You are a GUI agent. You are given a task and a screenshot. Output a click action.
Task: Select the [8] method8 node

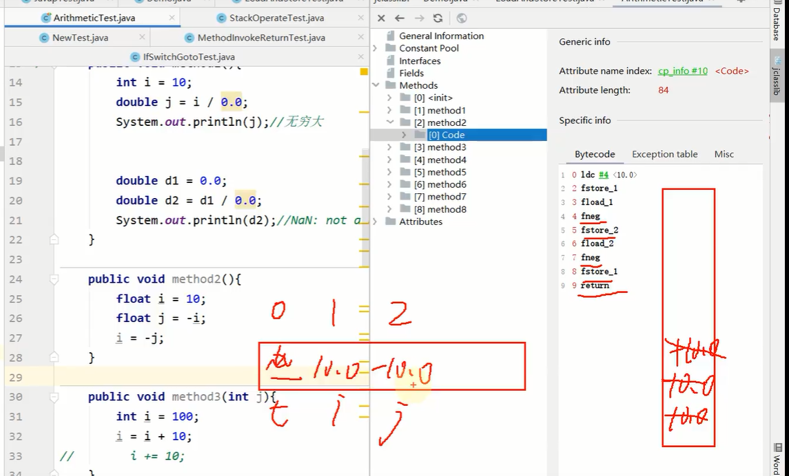(440, 209)
